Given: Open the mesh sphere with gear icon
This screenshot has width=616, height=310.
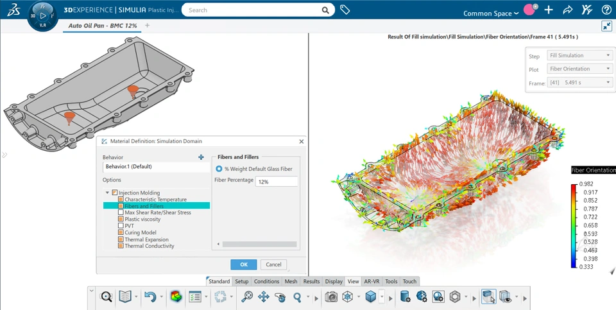Looking at the screenshot, I should pyautogui.click(x=422, y=297).
